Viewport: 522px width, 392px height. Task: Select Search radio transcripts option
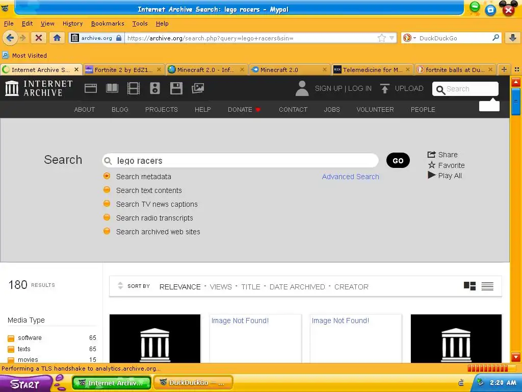(x=107, y=217)
